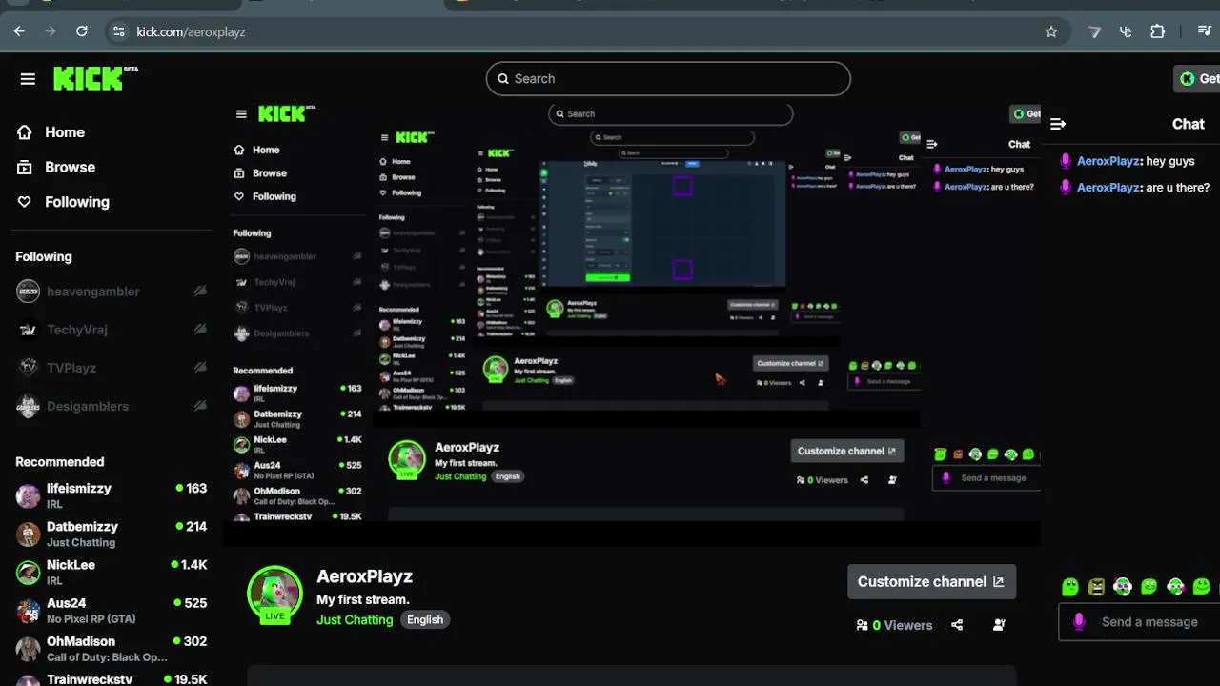Open site information icon beside the URL
1220x686 pixels.
(x=118, y=31)
